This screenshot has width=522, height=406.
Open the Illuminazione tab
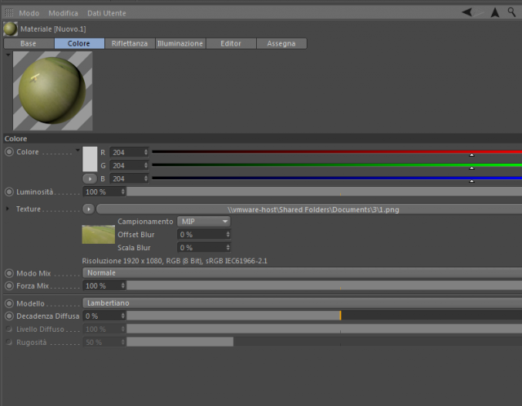[180, 43]
